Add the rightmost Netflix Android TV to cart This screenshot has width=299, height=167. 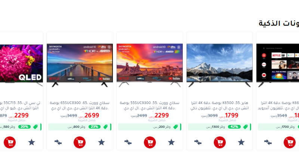(290, 142)
